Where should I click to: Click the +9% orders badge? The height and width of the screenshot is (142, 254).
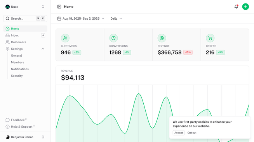(221, 52)
